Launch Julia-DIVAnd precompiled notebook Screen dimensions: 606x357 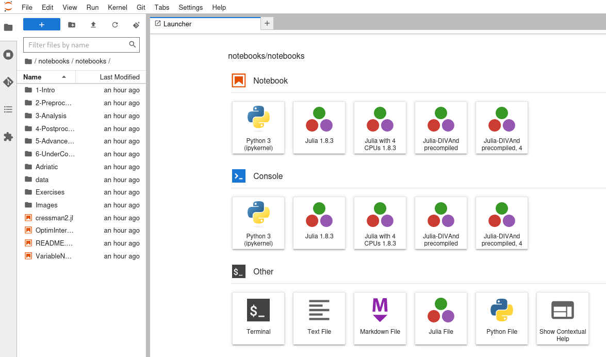tap(441, 127)
